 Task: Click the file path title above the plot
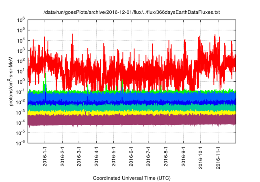132,13
